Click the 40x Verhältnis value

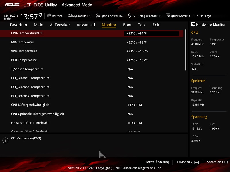[x=193, y=69]
